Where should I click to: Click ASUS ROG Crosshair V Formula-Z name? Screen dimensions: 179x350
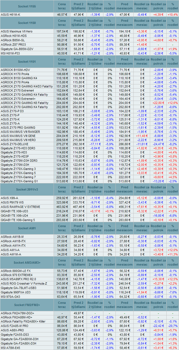click(x=24, y=283)
